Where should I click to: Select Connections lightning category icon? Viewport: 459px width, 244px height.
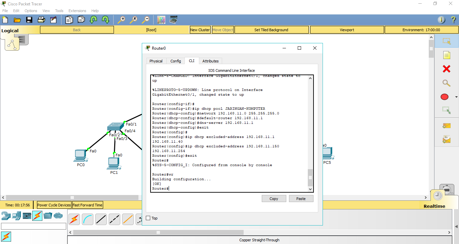point(37,215)
